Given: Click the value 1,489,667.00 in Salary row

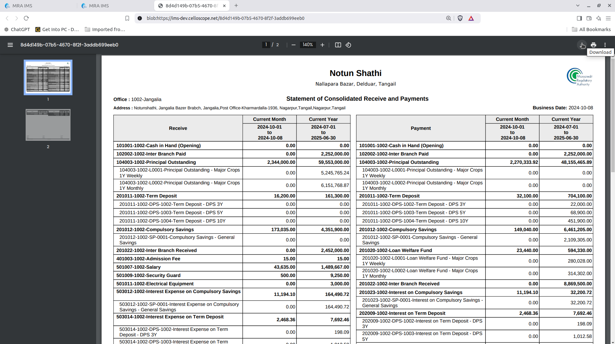Looking at the screenshot, I should pyautogui.click(x=335, y=267).
